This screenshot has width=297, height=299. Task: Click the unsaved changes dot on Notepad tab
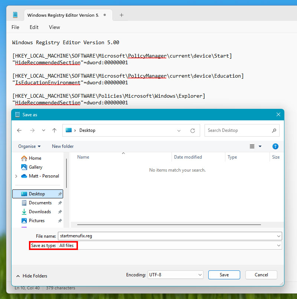[x=105, y=15]
